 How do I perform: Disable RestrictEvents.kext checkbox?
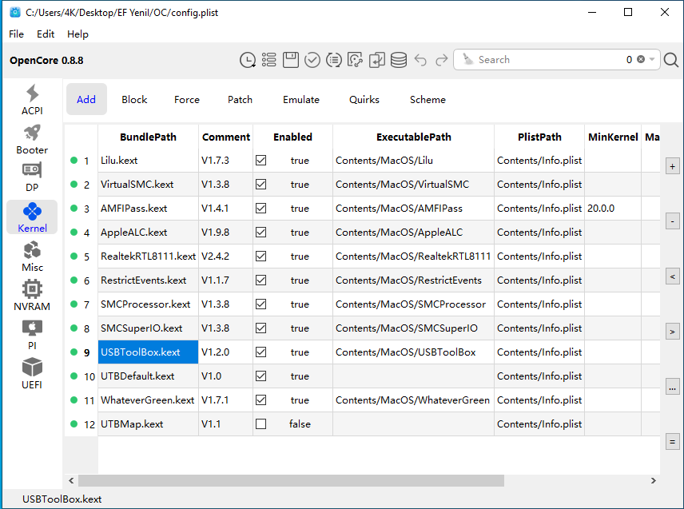point(260,280)
